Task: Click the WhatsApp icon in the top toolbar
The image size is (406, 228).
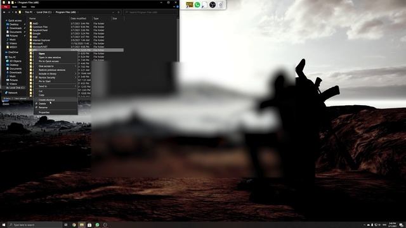Action: pyautogui.click(x=197, y=4)
